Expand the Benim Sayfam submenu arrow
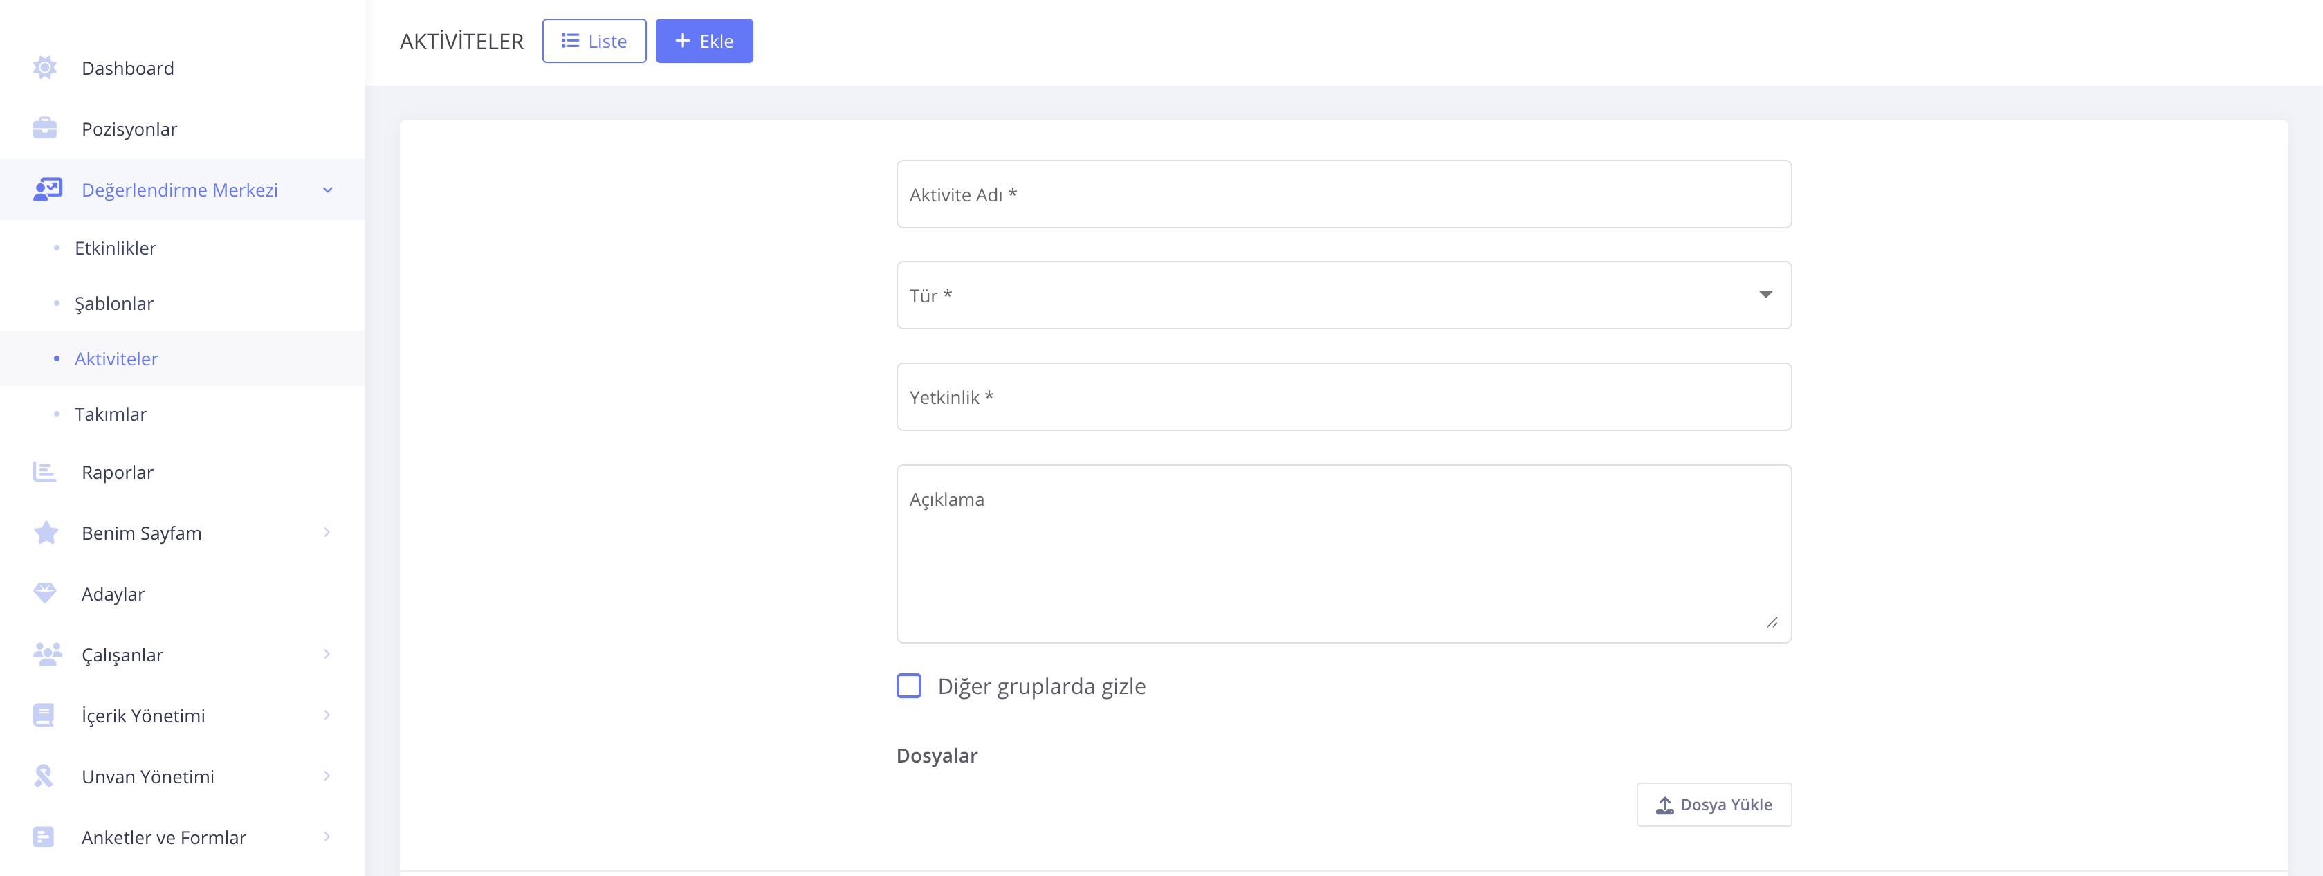The width and height of the screenshot is (2323, 876). tap(327, 532)
